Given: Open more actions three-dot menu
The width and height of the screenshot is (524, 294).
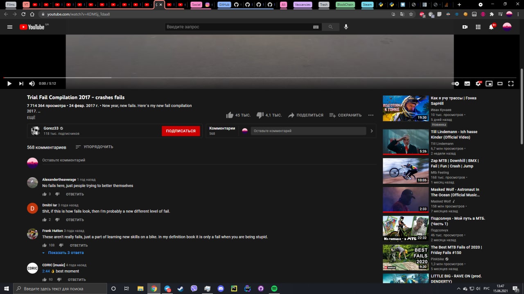Looking at the screenshot, I should click(x=371, y=115).
